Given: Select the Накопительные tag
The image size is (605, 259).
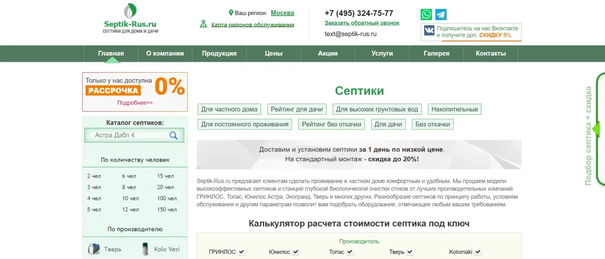Looking at the screenshot, I should point(454,109).
